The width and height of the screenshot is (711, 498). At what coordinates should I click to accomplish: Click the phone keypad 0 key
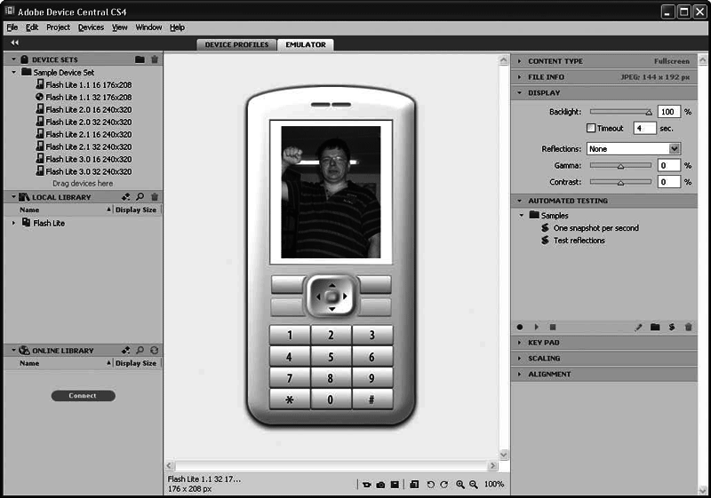click(331, 399)
